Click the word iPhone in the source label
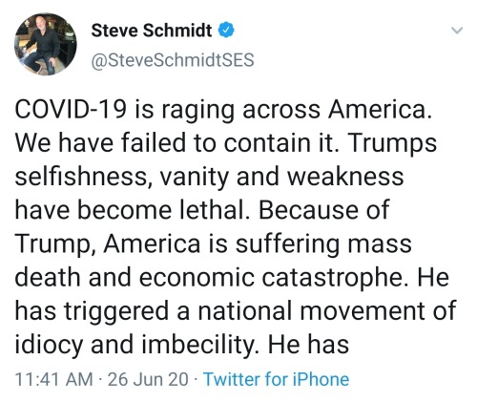The width and height of the screenshot is (477, 402). [321, 379]
